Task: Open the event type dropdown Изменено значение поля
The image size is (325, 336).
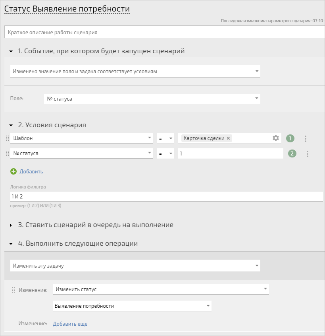Action: 135,71
